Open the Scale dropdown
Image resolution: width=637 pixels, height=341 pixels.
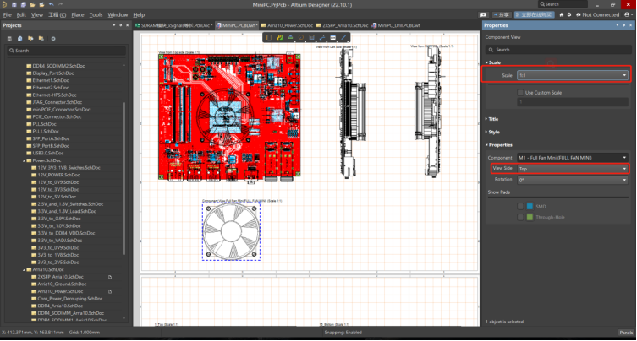pyautogui.click(x=572, y=76)
